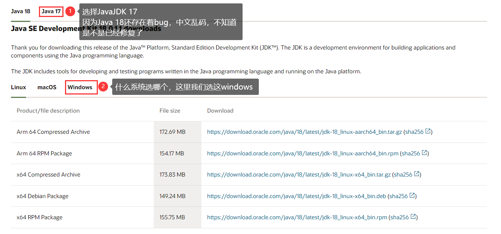Select the Linux platform tab
The height and width of the screenshot is (234, 501).
click(x=19, y=87)
